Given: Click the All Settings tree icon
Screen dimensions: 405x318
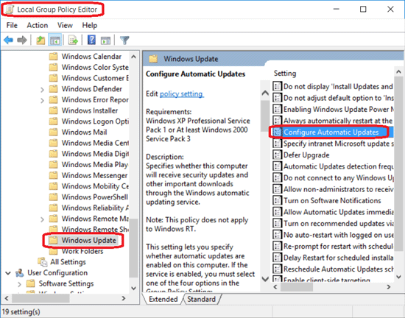Looking at the screenshot, I should coord(43,262).
